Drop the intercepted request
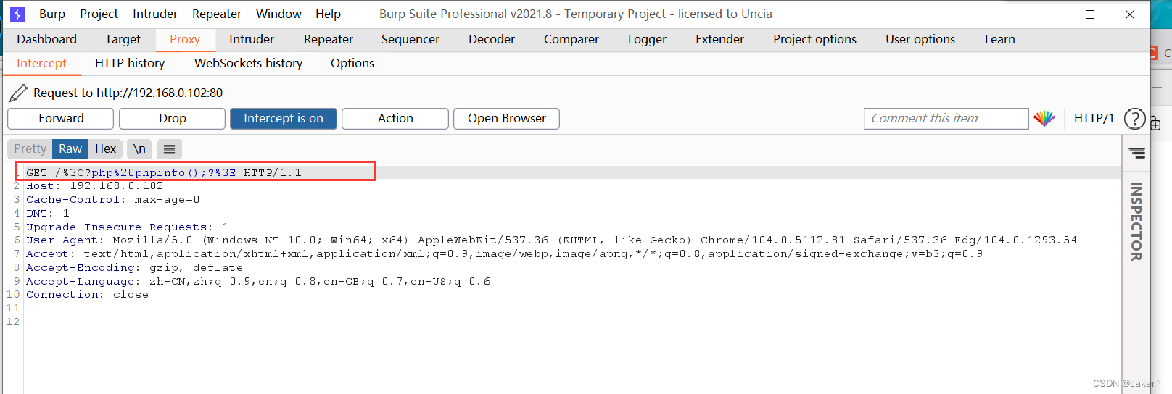The image size is (1172, 394). tap(173, 119)
